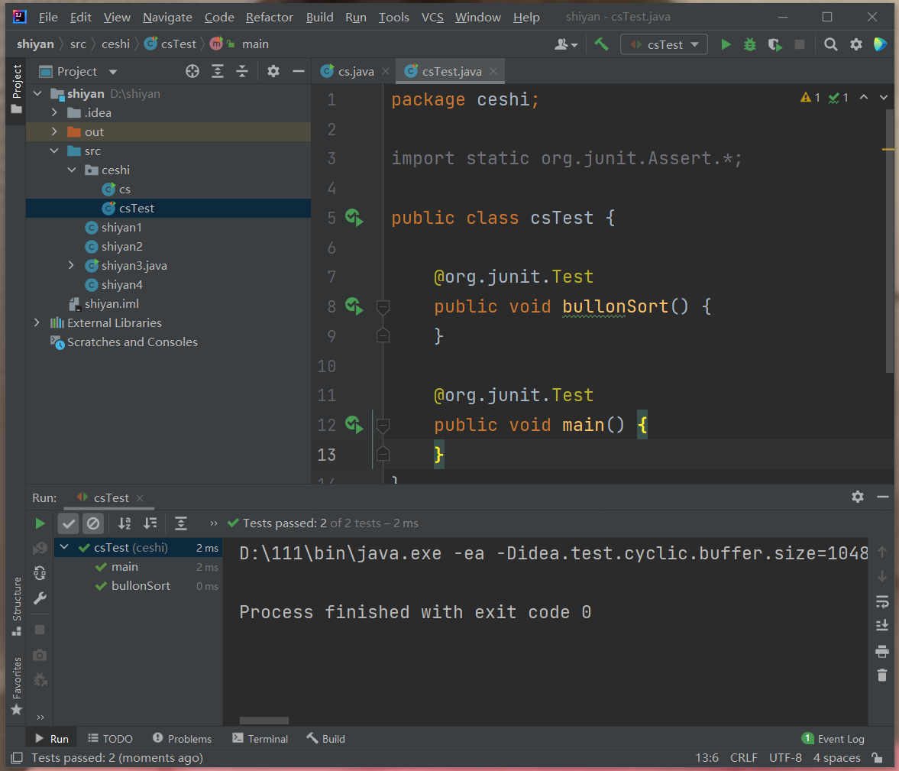This screenshot has height=771, width=899.
Task: Open the Refactor menu
Action: pos(269,17)
